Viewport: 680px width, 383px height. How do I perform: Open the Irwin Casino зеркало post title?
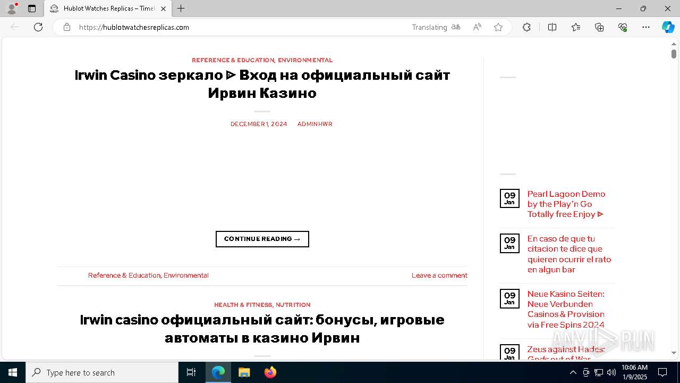pyautogui.click(x=262, y=84)
